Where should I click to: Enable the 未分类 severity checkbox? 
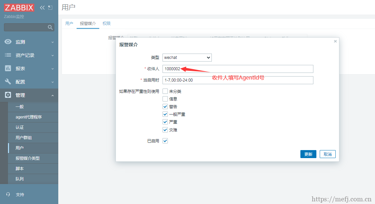(x=165, y=91)
